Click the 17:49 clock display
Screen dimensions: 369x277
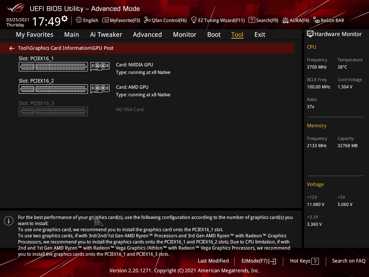[46, 21]
